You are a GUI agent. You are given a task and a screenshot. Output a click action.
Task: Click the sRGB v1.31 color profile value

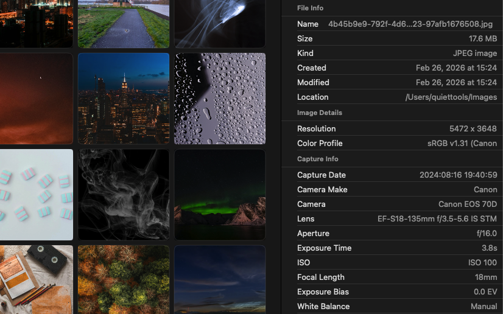[x=462, y=143]
